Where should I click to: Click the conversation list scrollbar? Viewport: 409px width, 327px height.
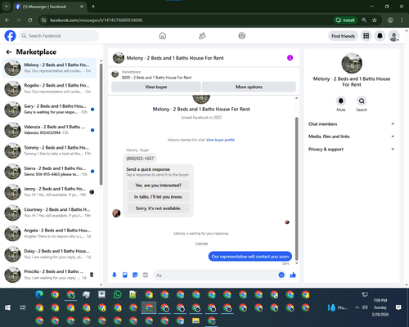tap(101, 124)
